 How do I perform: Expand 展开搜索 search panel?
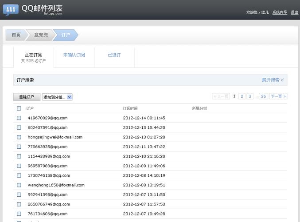[273, 80]
